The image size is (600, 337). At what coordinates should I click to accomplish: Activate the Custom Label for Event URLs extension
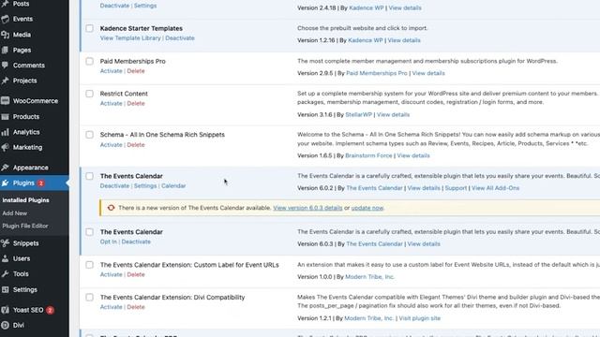[111, 274]
